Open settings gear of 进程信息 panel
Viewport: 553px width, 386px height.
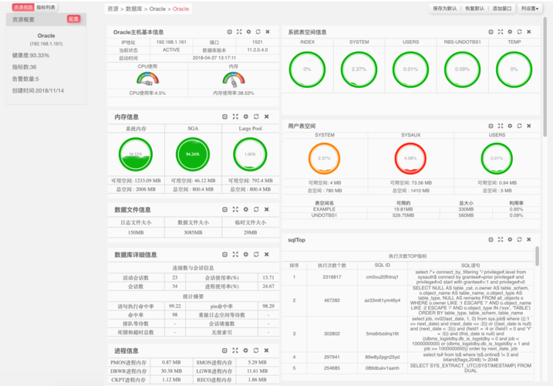tap(246, 350)
